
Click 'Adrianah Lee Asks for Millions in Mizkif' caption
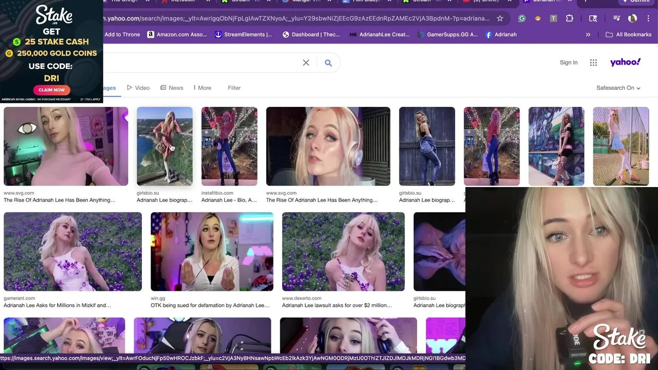pos(57,305)
